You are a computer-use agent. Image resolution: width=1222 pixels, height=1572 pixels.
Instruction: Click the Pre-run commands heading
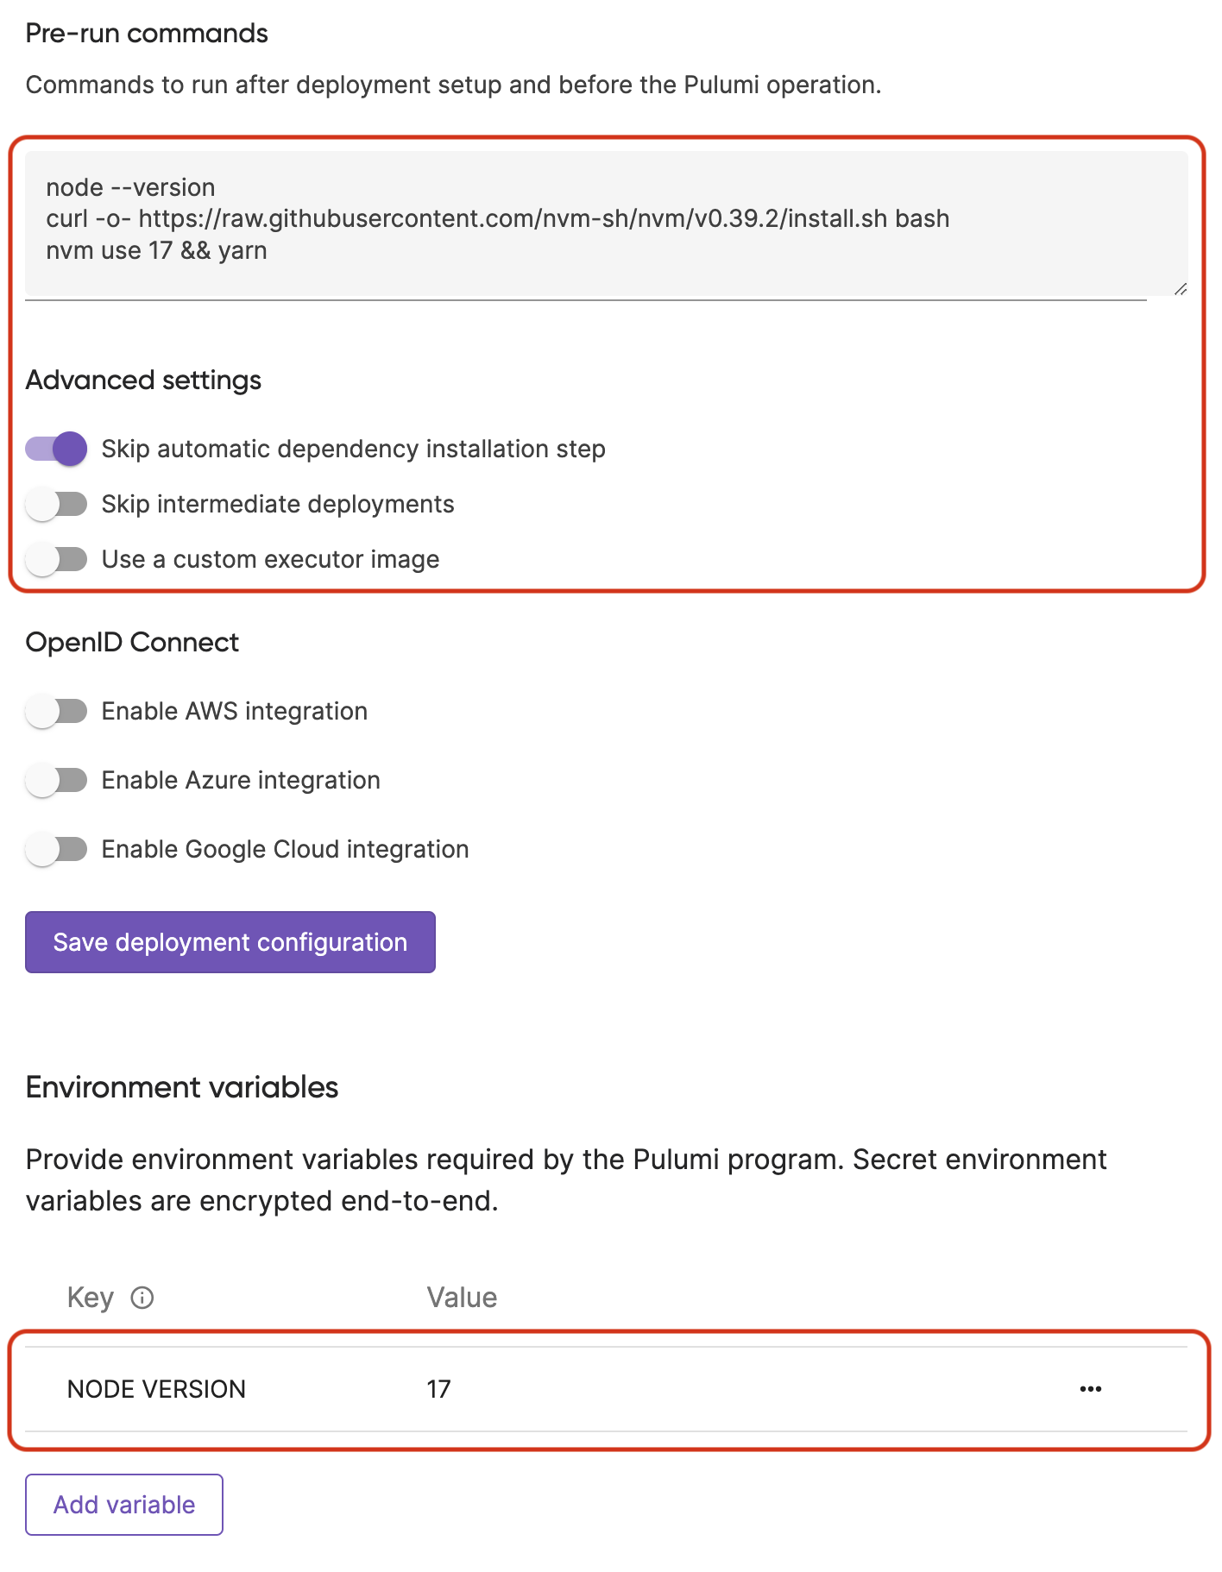147,33
